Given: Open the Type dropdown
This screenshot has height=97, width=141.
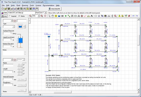Looking at the screenshot, I should 13,27.
